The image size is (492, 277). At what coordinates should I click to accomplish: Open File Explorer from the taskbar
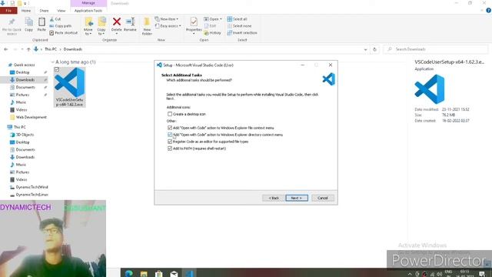(x=144, y=273)
